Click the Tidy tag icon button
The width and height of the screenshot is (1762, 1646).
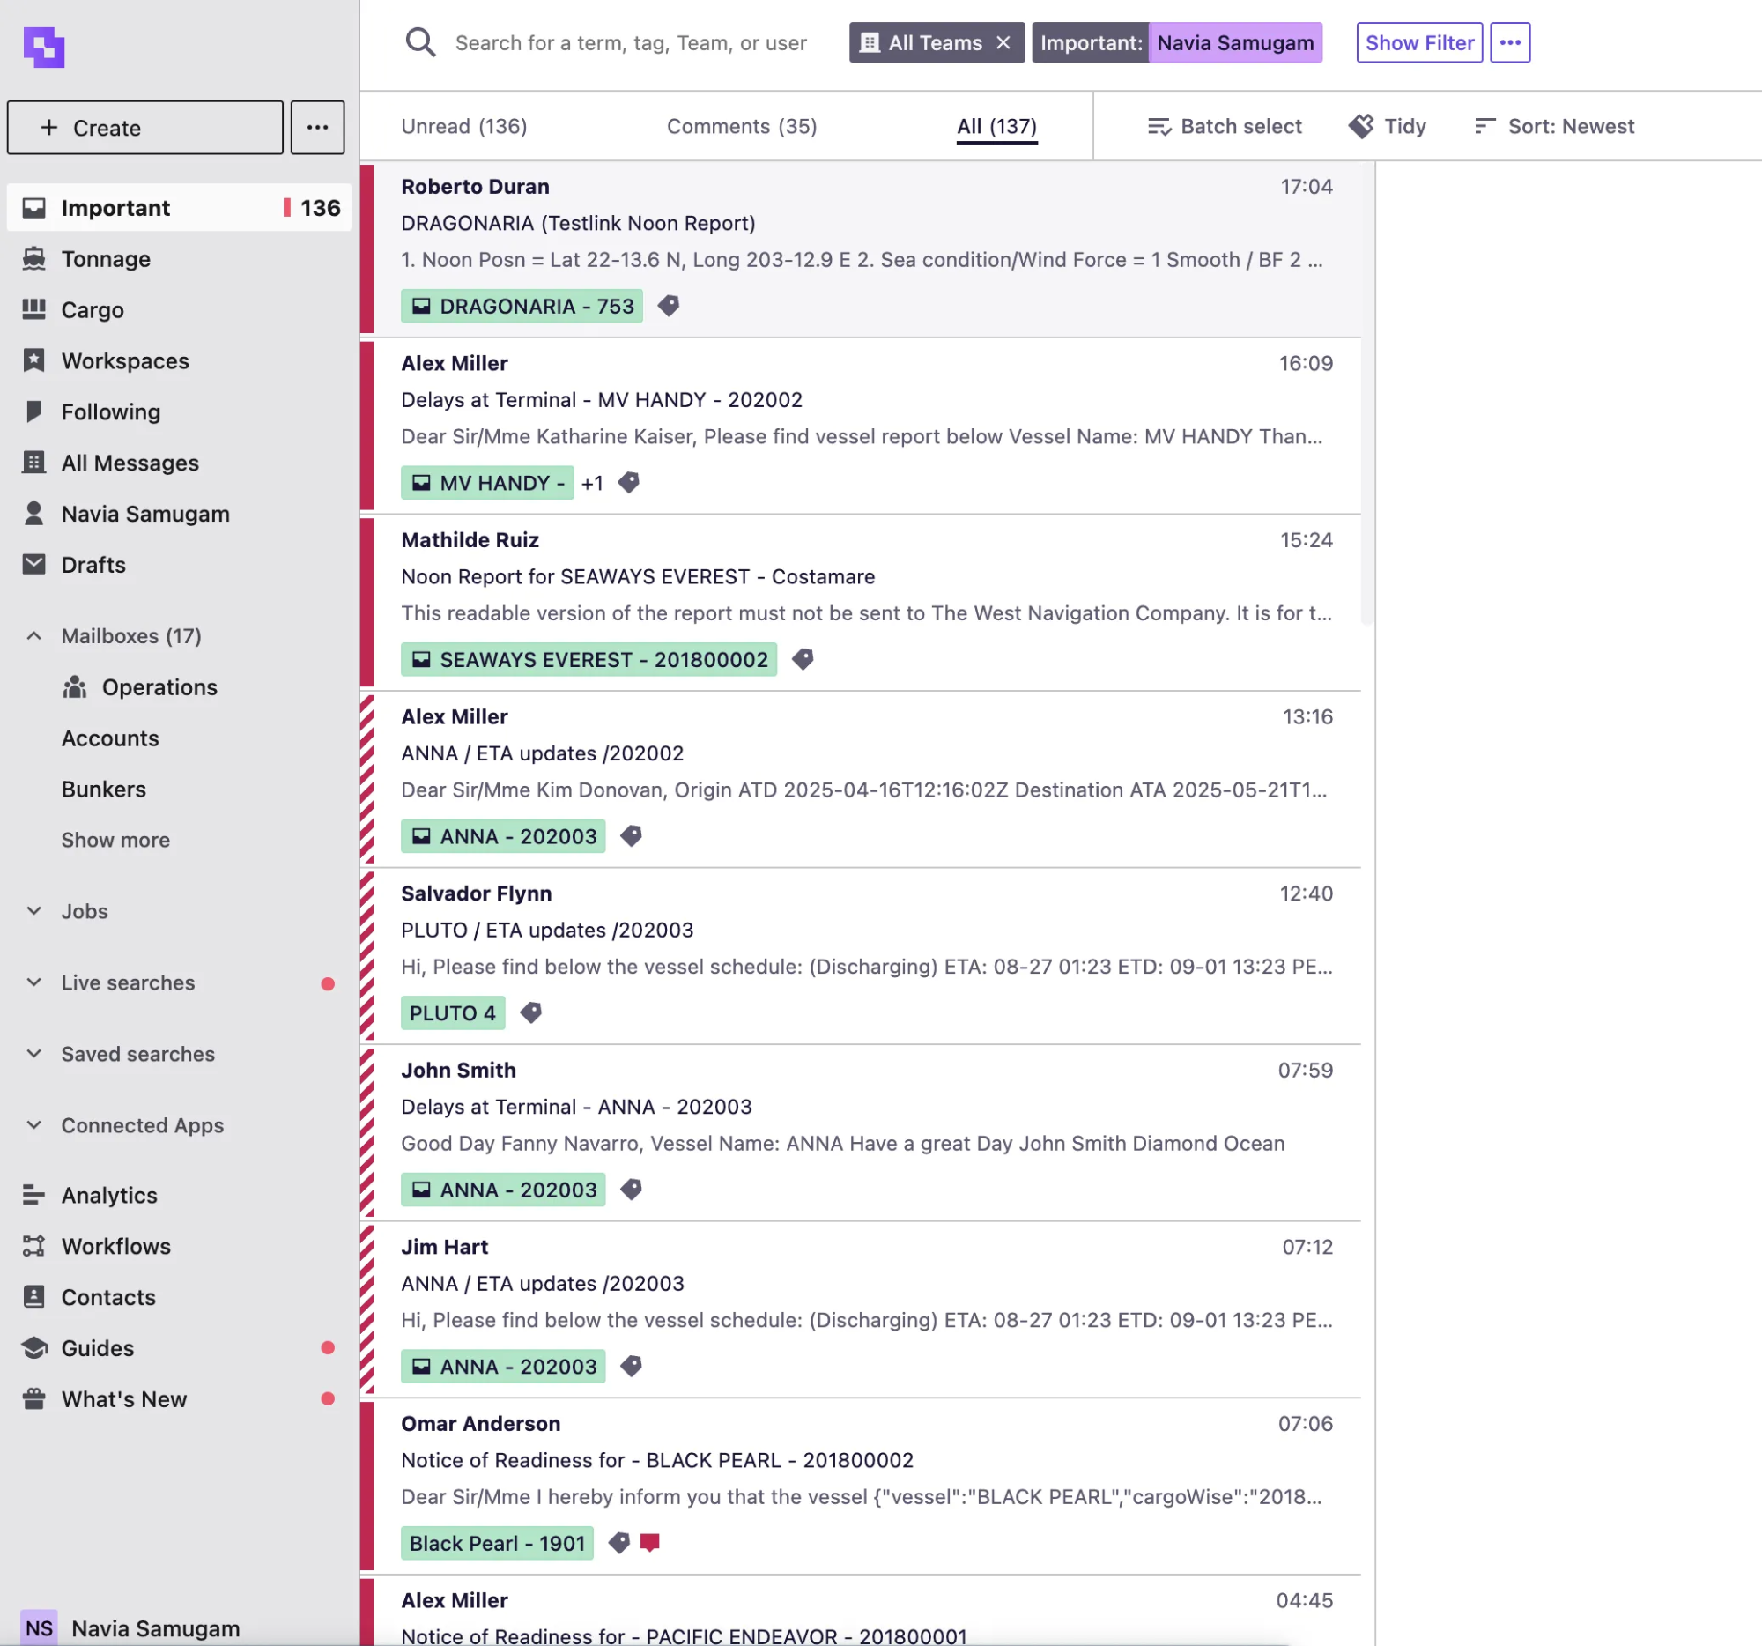(1387, 126)
